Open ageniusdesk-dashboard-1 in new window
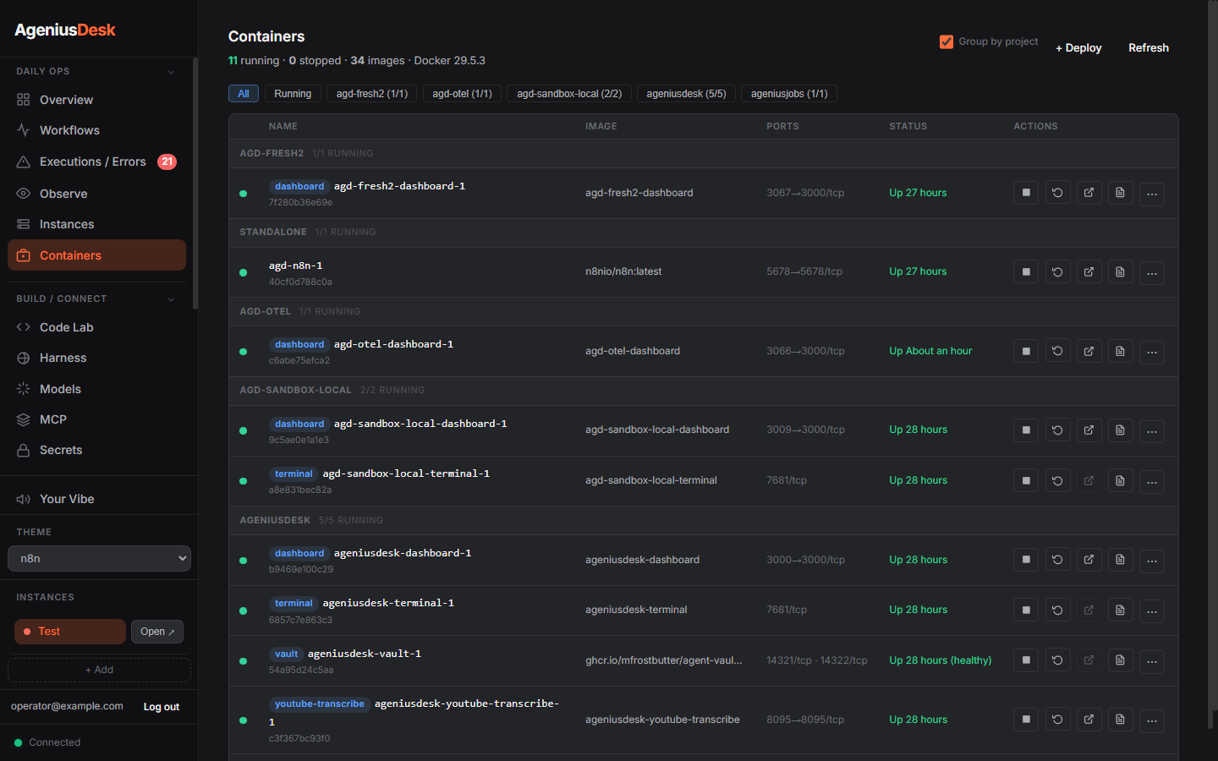The image size is (1218, 761). tap(1089, 560)
